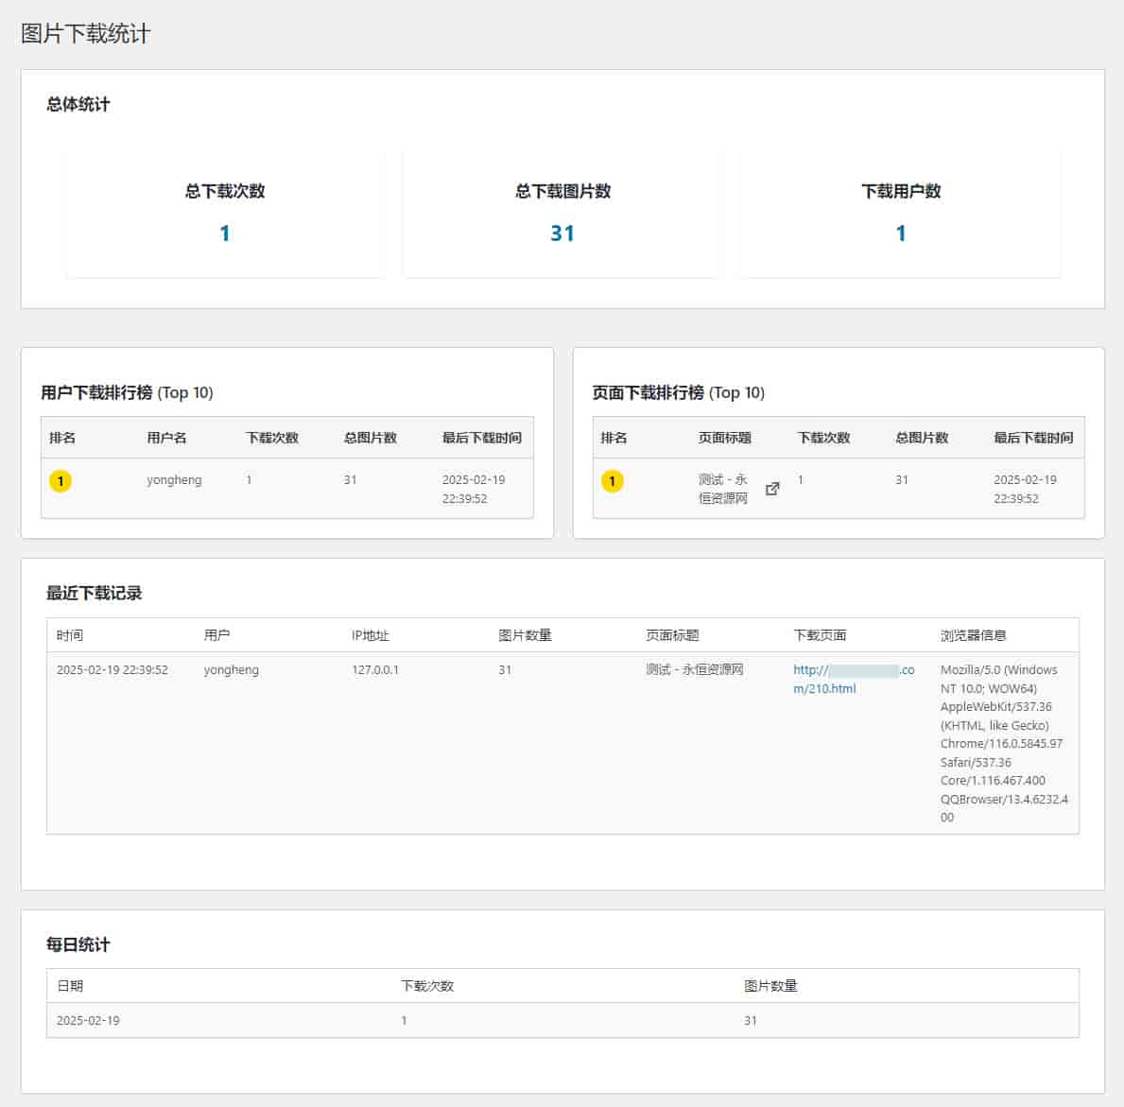Open the download page URL ending in 210.html
The image size is (1124, 1107).
[853, 679]
